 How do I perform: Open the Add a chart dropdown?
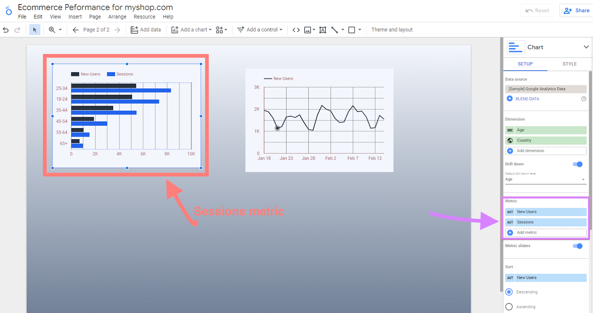point(192,30)
